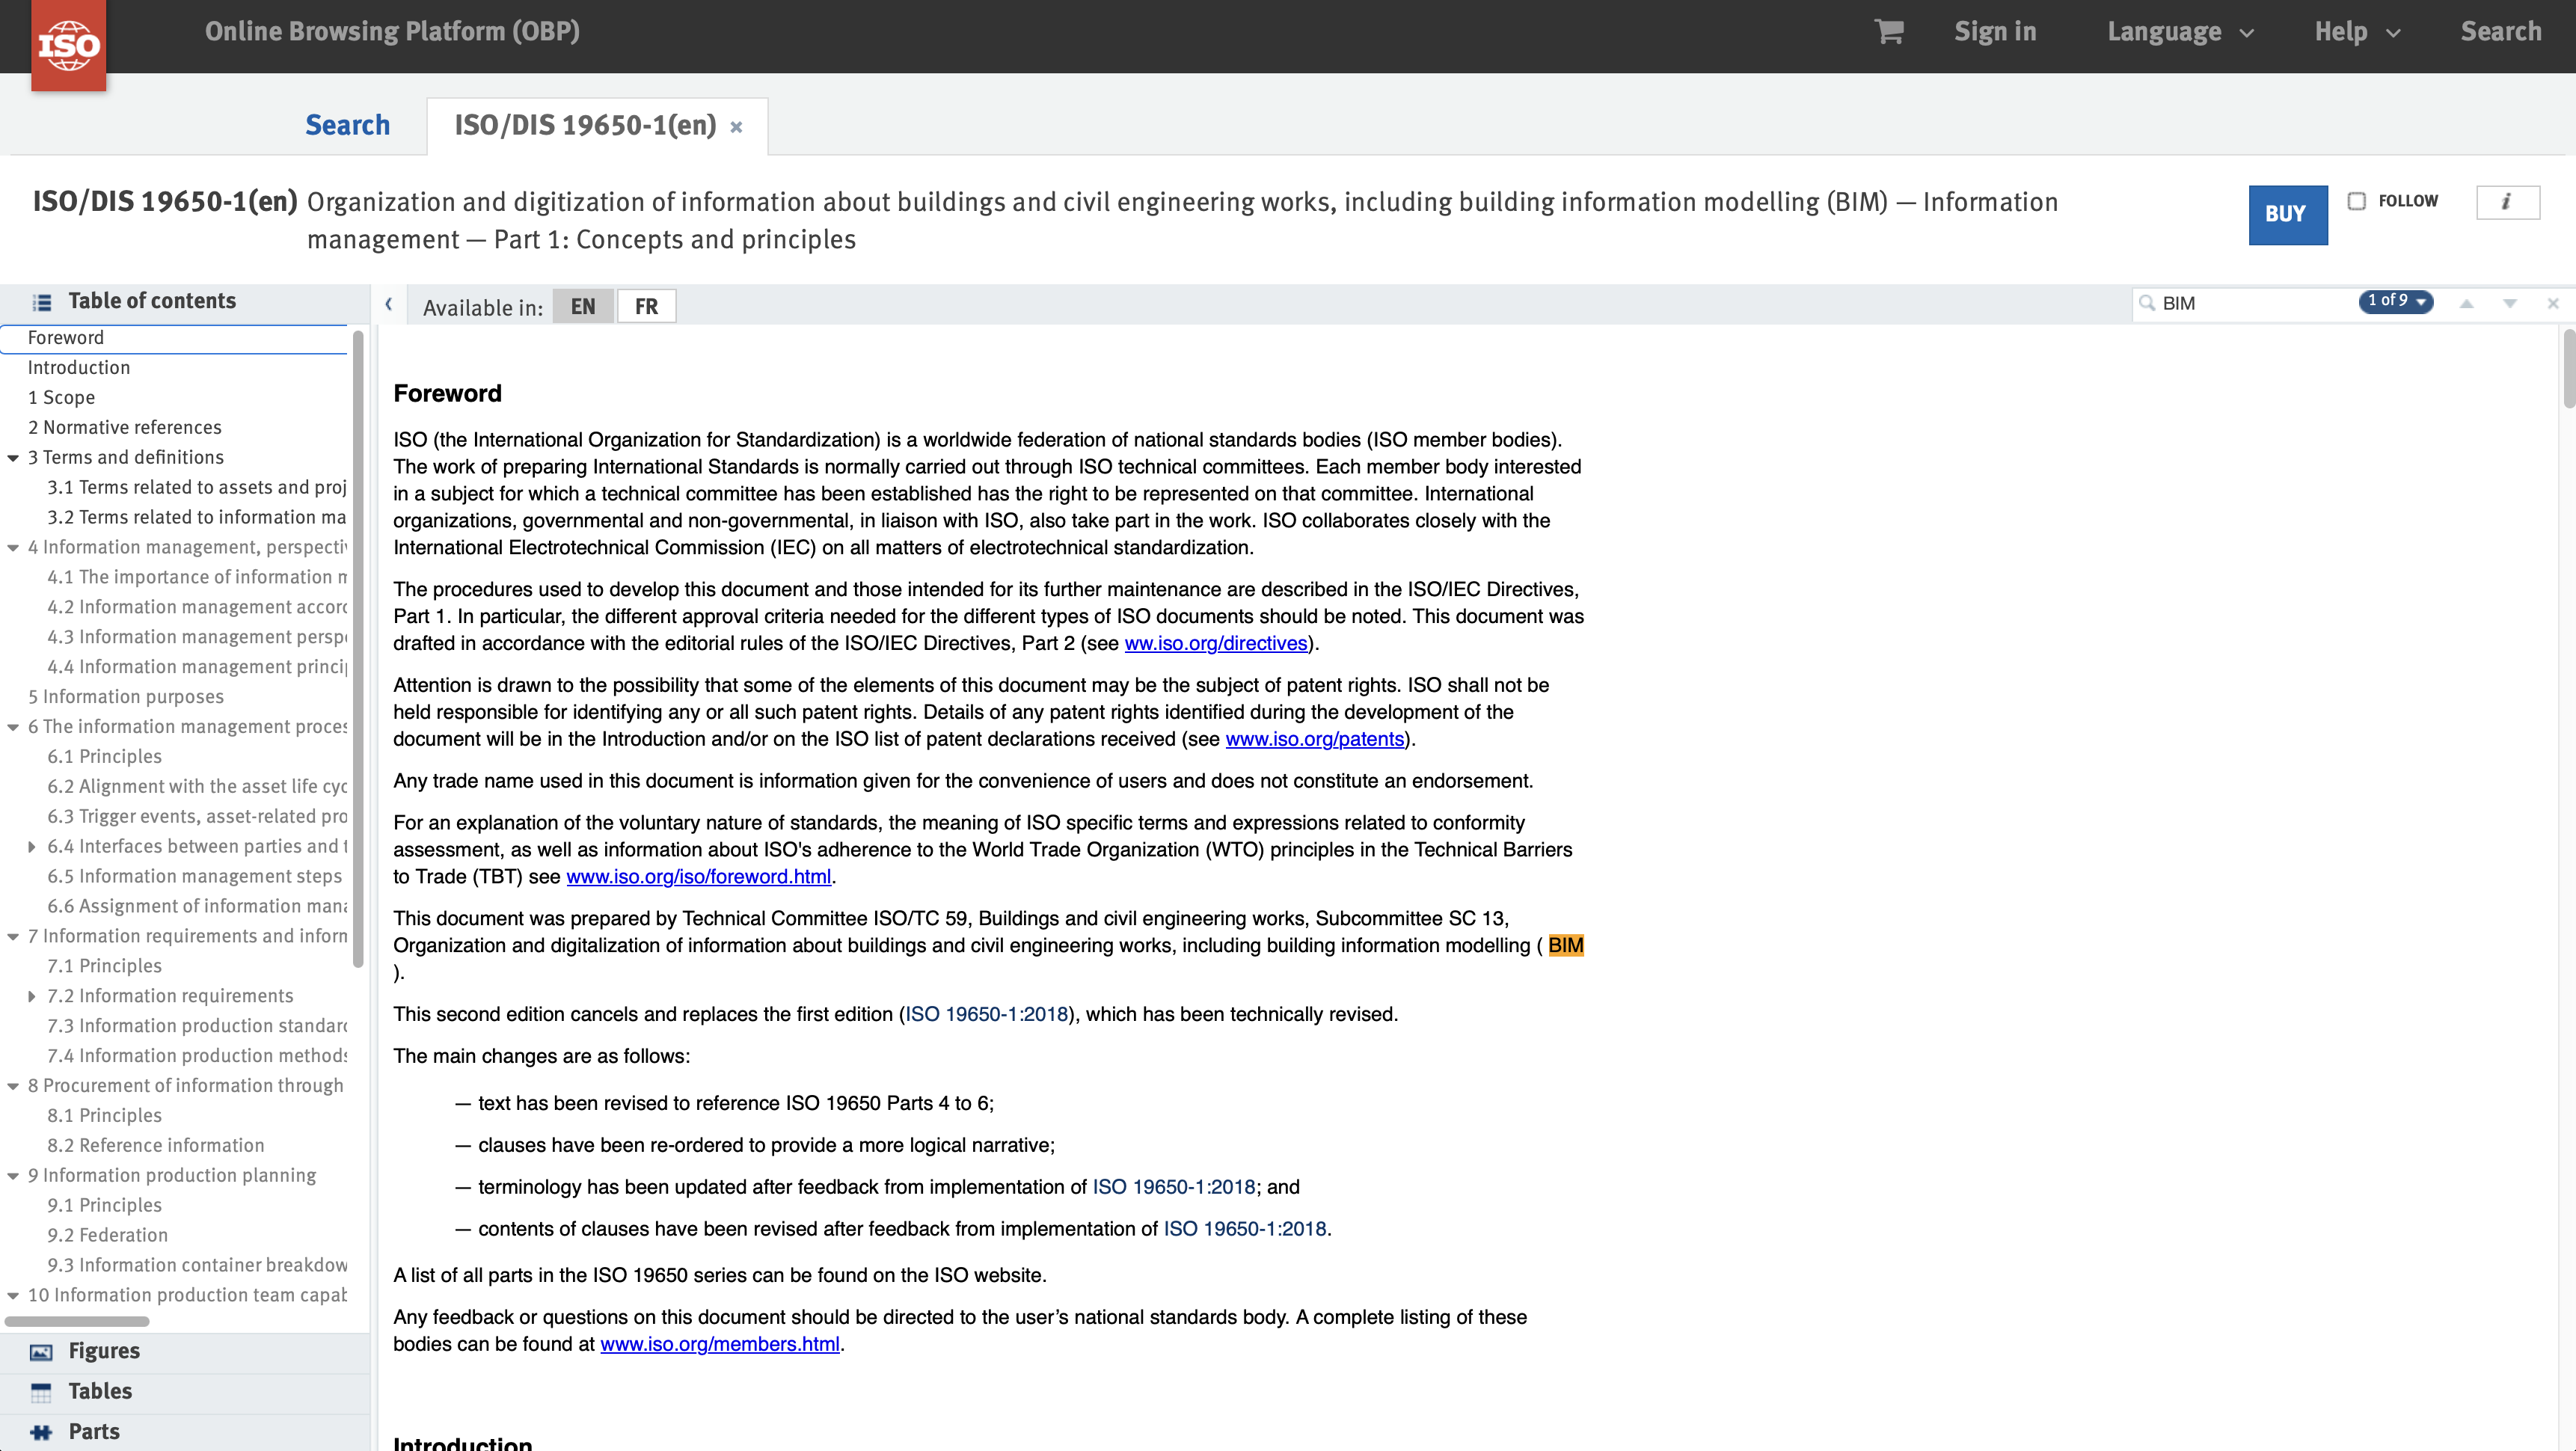
Task: Click the BUY button
Action: [2288, 214]
